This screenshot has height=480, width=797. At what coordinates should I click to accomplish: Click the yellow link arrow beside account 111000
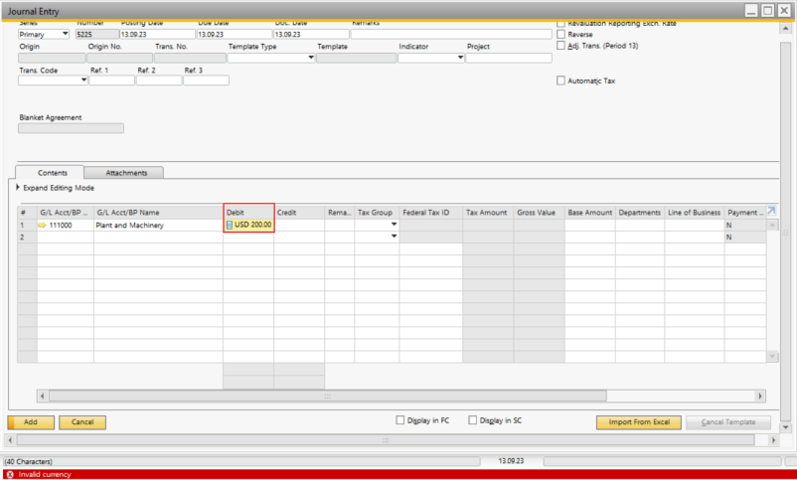coord(42,225)
